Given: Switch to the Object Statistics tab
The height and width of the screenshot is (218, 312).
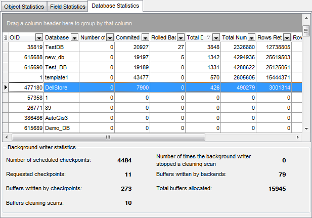Looking at the screenshot, I should click(x=24, y=7).
